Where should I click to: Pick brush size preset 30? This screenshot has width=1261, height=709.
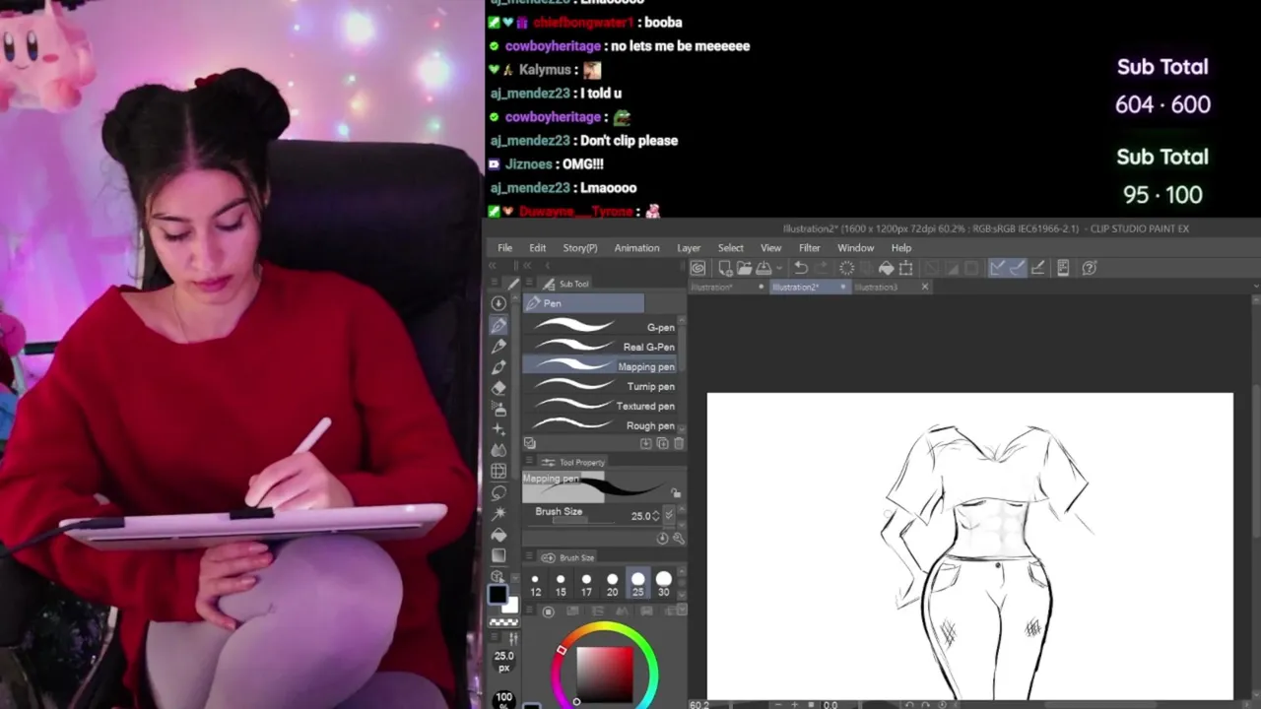point(663,585)
